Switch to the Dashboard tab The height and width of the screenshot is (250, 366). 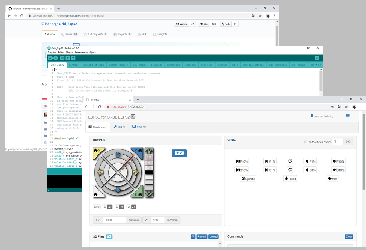click(x=98, y=127)
